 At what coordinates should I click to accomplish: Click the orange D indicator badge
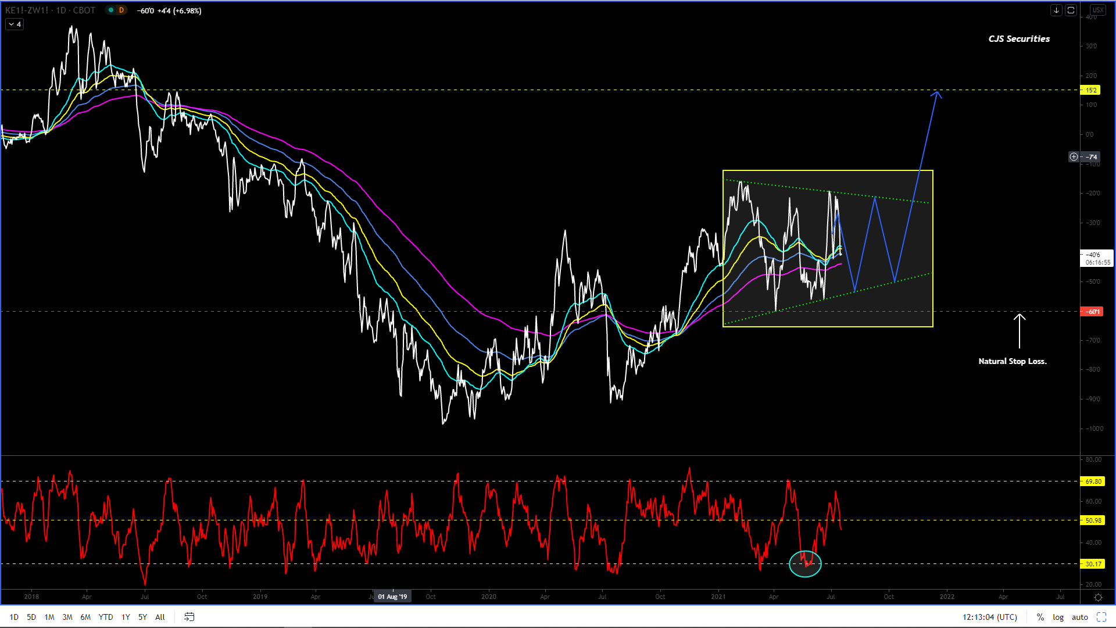[x=121, y=10]
